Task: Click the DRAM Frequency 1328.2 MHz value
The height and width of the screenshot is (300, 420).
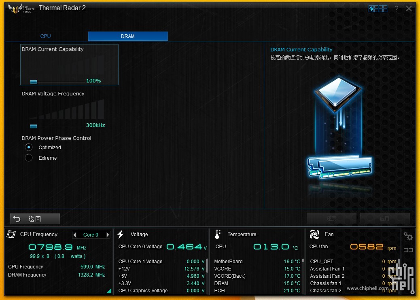Action: click(91, 275)
